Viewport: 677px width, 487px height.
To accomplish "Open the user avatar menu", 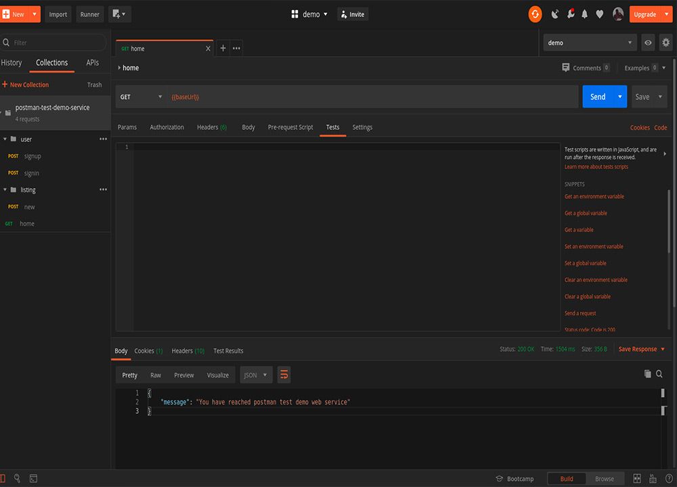I will [618, 14].
